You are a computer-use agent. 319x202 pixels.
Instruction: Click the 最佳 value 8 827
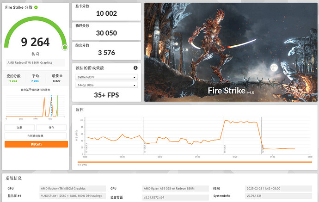point(57,81)
